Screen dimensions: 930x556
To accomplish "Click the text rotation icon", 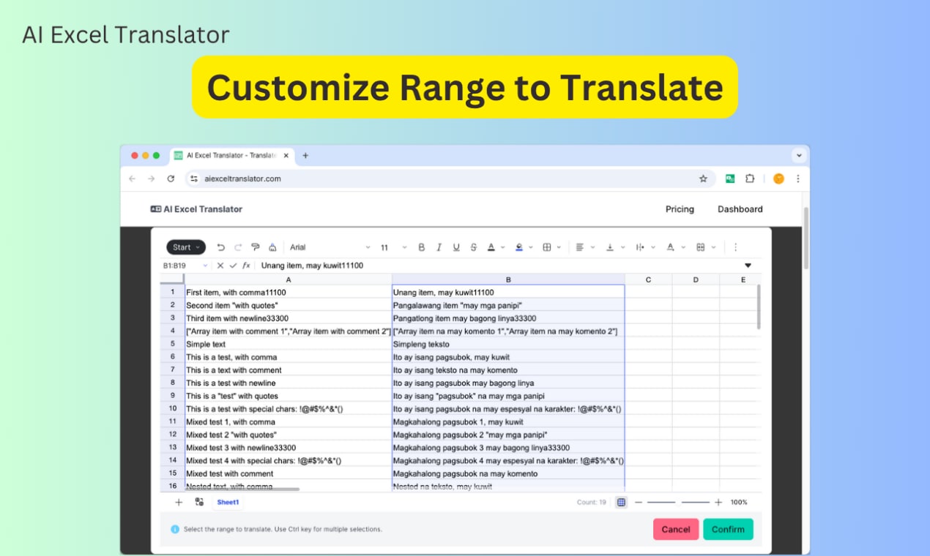I will pyautogui.click(x=670, y=247).
